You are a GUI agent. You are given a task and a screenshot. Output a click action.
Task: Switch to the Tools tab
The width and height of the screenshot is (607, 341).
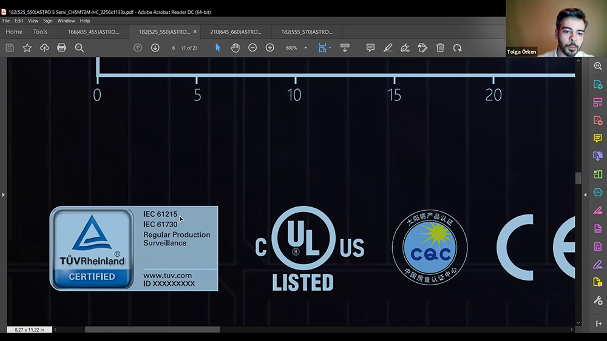(x=40, y=31)
